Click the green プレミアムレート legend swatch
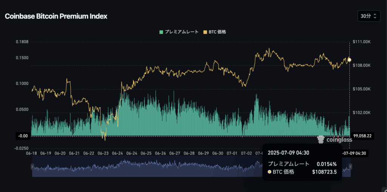The width and height of the screenshot is (387, 192). pyautogui.click(x=161, y=32)
